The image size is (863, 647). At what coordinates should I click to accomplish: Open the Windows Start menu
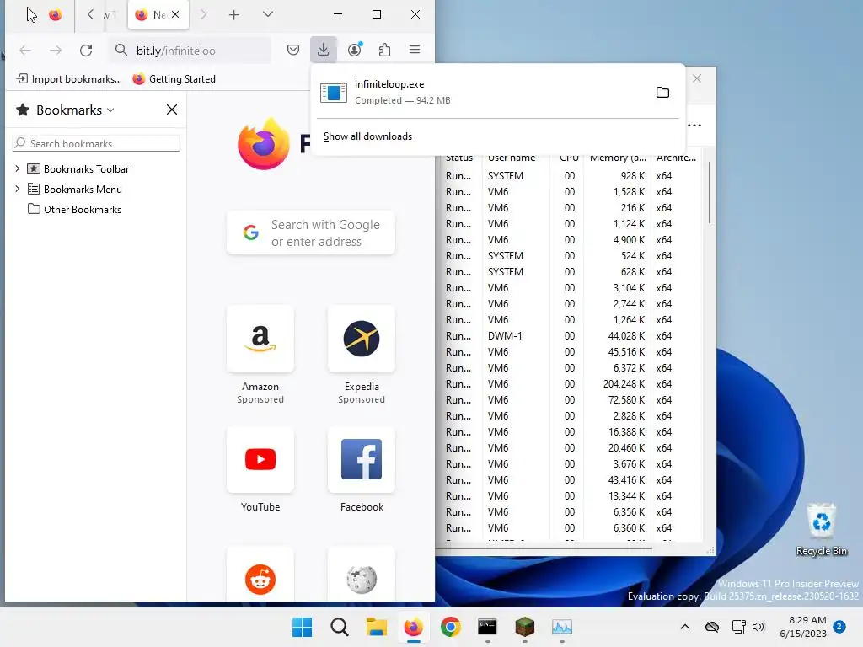[x=303, y=627]
